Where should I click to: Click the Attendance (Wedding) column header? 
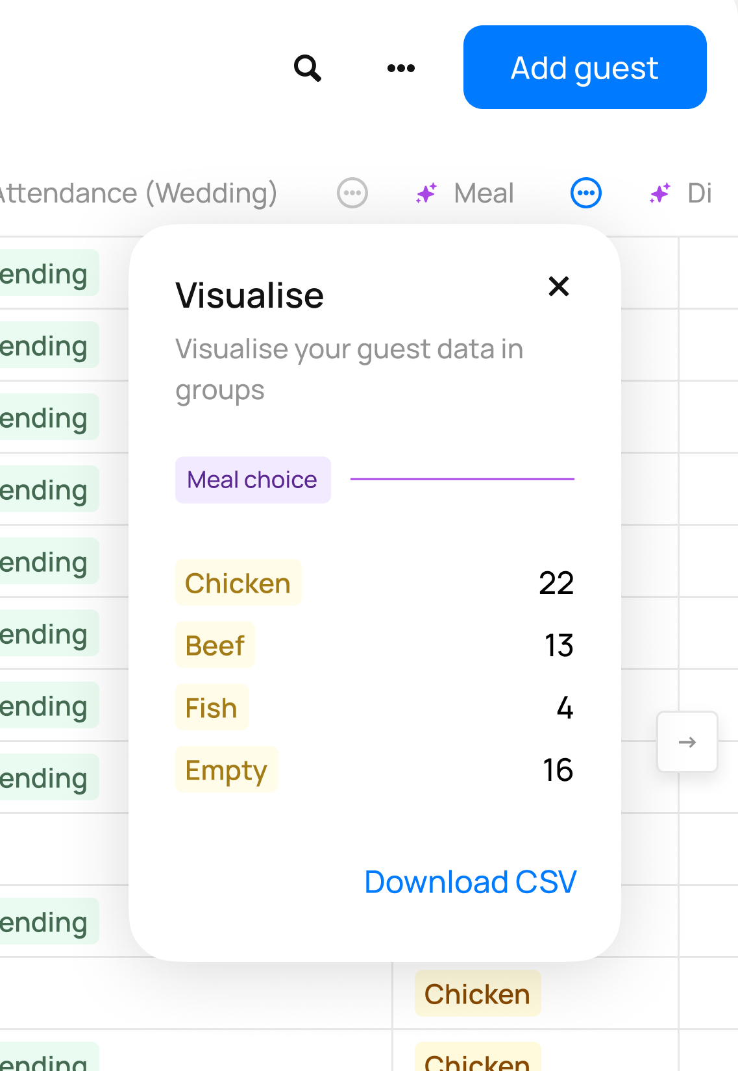pyautogui.click(x=138, y=193)
